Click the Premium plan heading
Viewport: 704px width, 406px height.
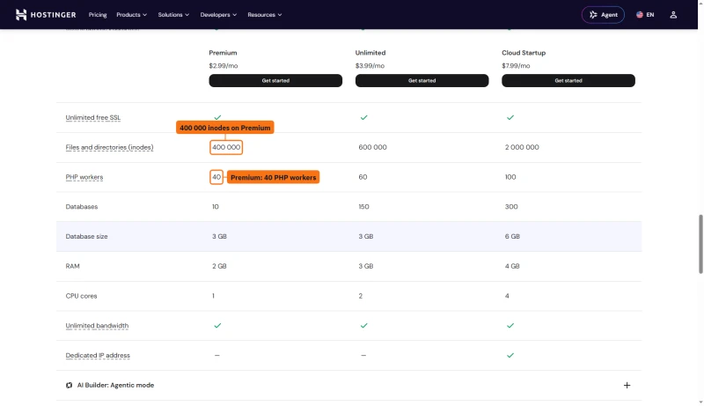point(223,53)
